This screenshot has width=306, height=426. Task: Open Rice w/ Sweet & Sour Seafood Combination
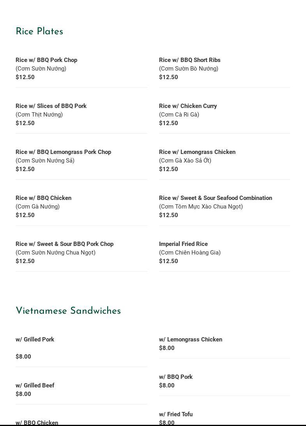tap(216, 198)
